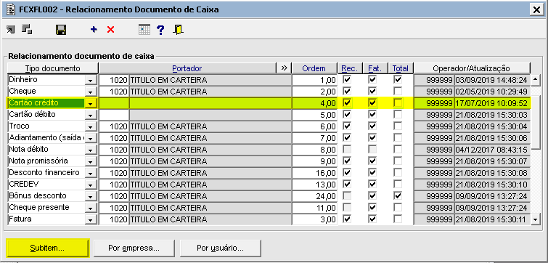
Task: Click Ordem field with value 16,00
Action: pyautogui.click(x=314, y=173)
